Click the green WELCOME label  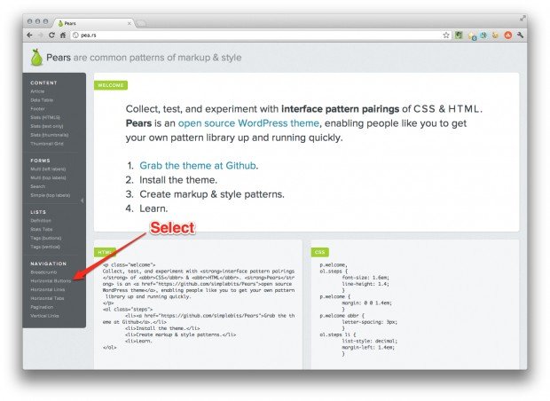[111, 85]
